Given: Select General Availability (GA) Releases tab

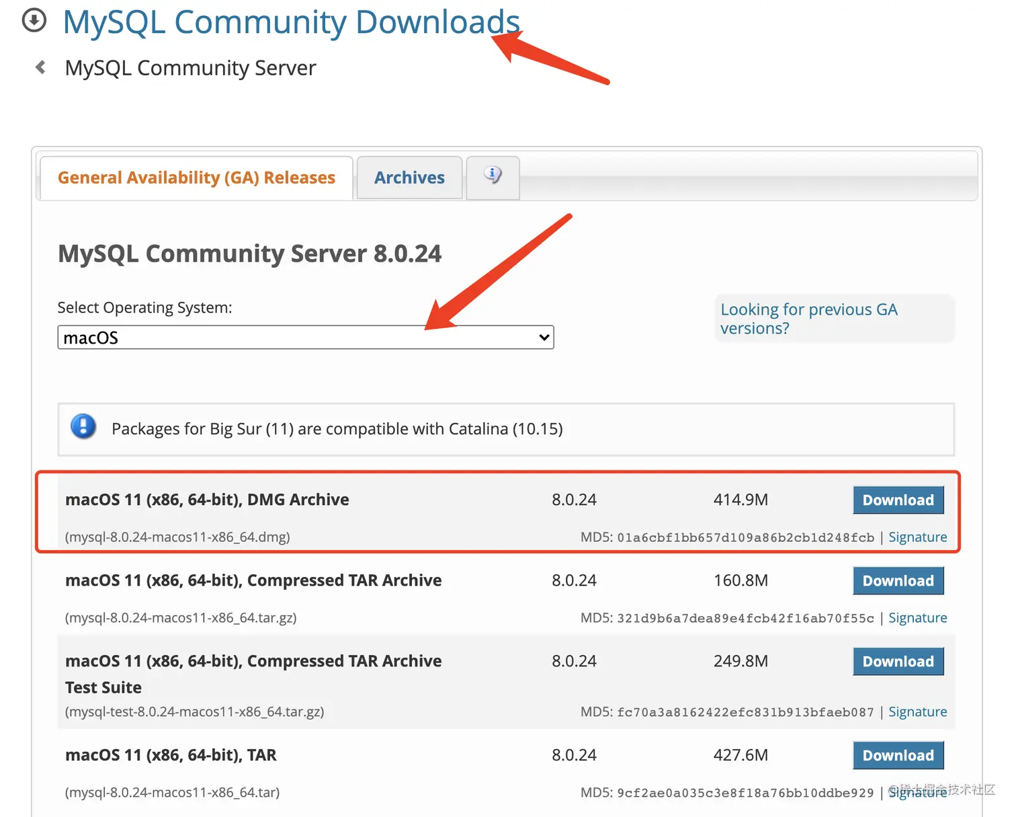Looking at the screenshot, I should pyautogui.click(x=196, y=178).
